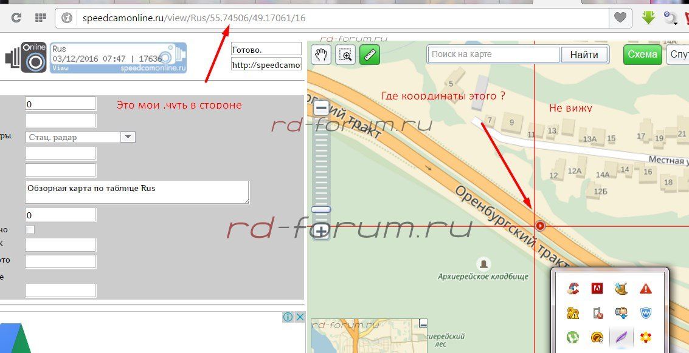Click the 'Поиск на карте' search field
Screen dimensions: 689x353
pos(493,54)
